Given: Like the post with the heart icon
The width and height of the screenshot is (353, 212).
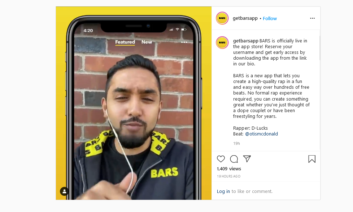Looking at the screenshot, I should (221, 159).
